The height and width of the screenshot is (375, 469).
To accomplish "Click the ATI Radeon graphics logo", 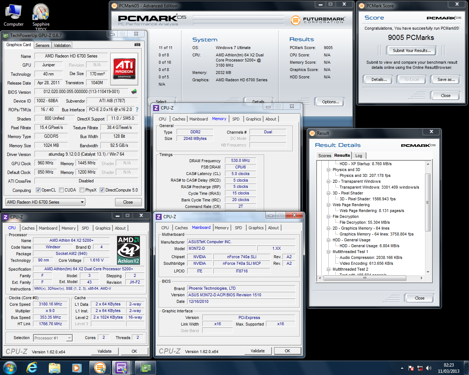I will pyautogui.click(x=124, y=68).
